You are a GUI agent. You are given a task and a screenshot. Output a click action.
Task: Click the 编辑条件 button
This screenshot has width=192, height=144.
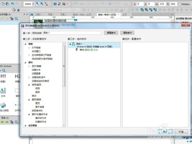click(111, 33)
